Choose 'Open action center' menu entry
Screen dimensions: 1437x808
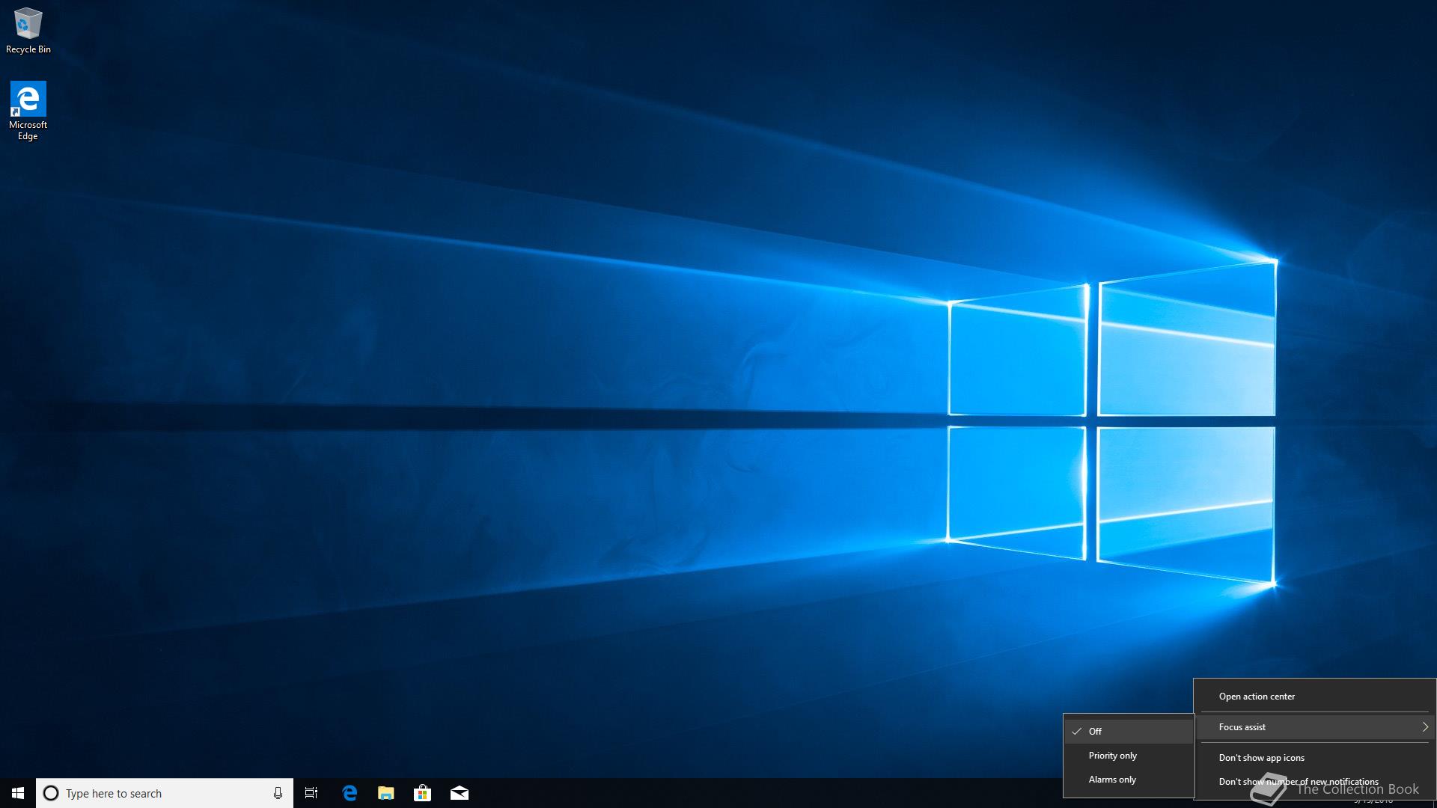pyautogui.click(x=1315, y=697)
